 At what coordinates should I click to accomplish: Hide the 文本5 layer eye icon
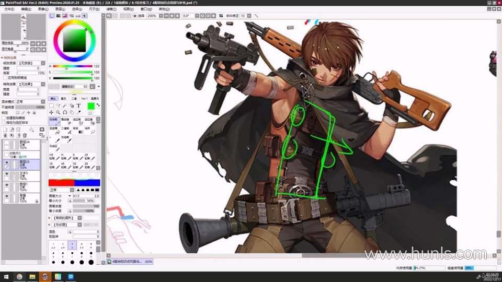tap(6, 173)
